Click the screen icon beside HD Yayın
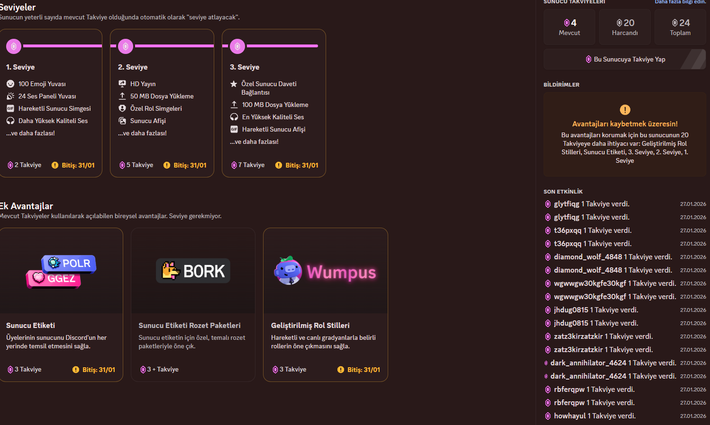Viewport: 710px width, 425px height. click(x=122, y=84)
